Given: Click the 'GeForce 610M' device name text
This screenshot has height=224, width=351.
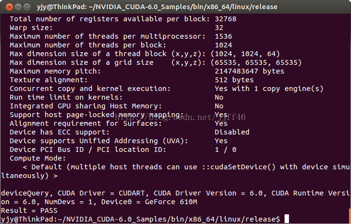Looking at the screenshot, I should pos(171,202).
